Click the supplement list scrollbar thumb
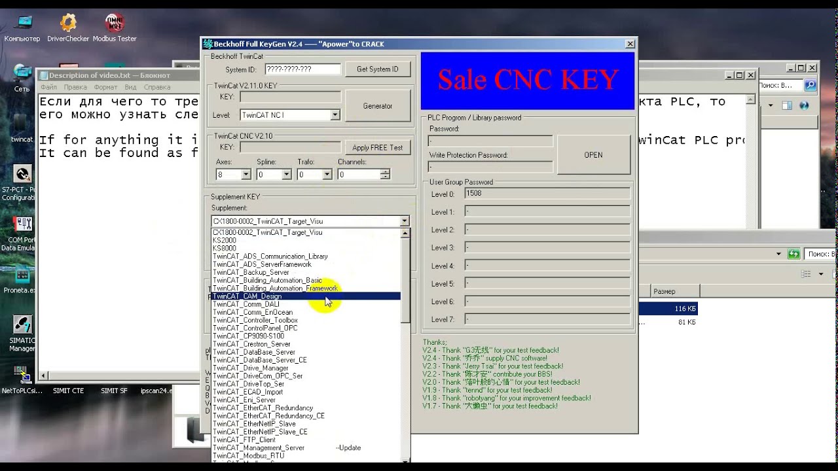 coord(405,280)
